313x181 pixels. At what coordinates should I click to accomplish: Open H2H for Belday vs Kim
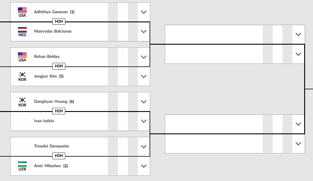[59, 66]
